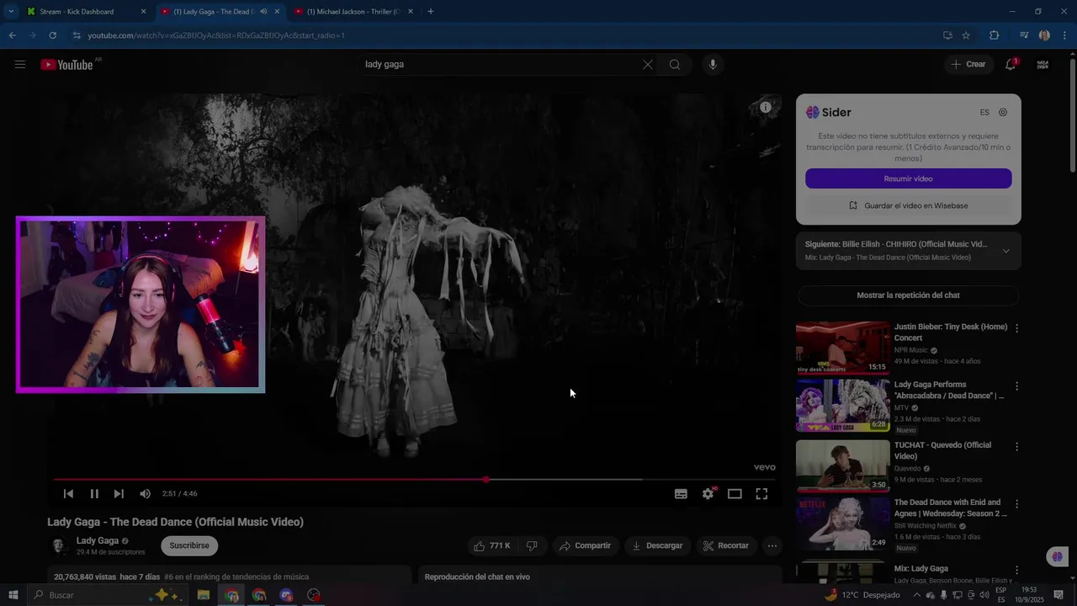This screenshot has height=606, width=1077.
Task: Open the browser extensions puzzle icon
Action: 994,35
